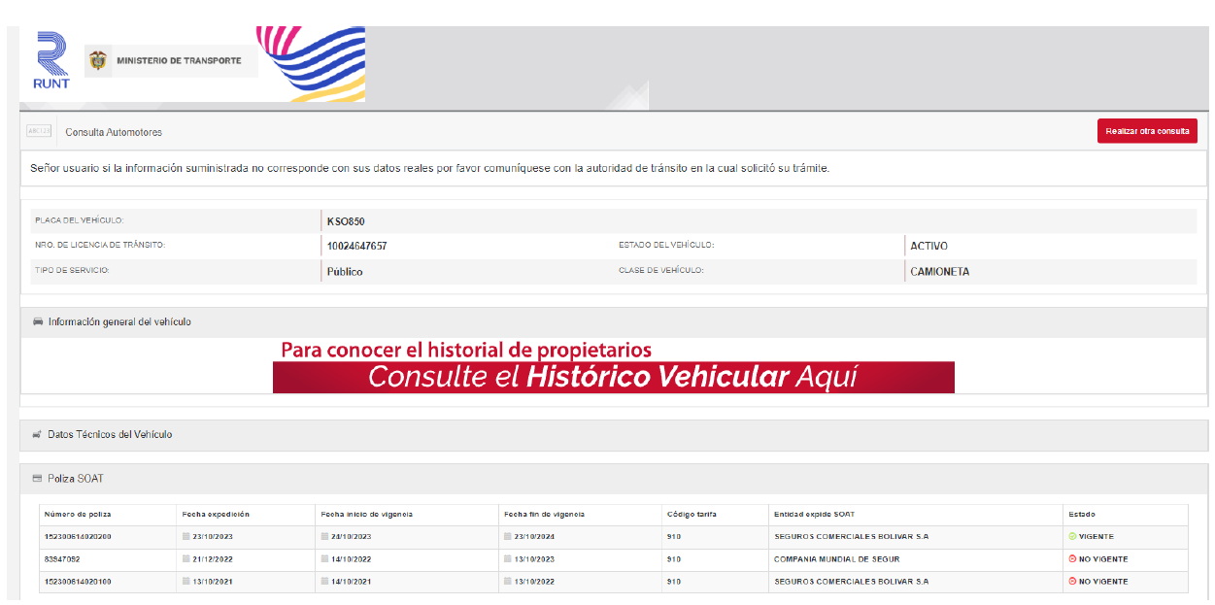Click the calendar icon beside 23/10/2023
1215x605 pixels.
tap(186, 536)
